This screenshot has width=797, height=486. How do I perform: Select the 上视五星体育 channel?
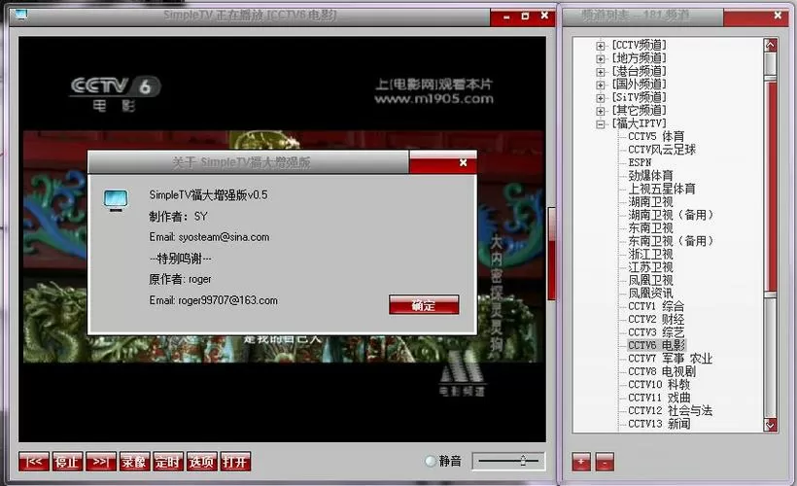pyautogui.click(x=662, y=189)
